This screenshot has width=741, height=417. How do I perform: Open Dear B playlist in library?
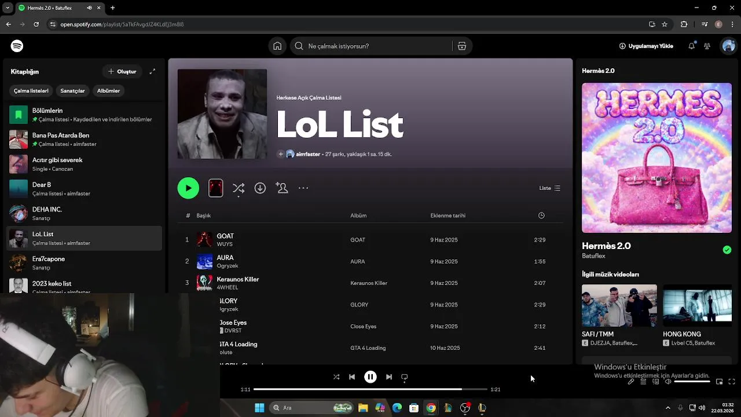[84, 189]
